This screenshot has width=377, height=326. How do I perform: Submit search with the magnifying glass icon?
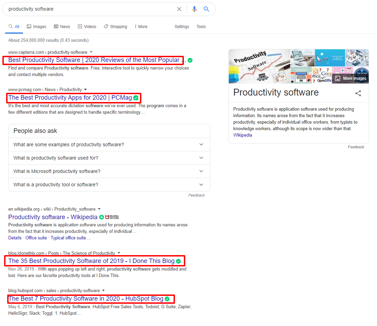[206, 9]
